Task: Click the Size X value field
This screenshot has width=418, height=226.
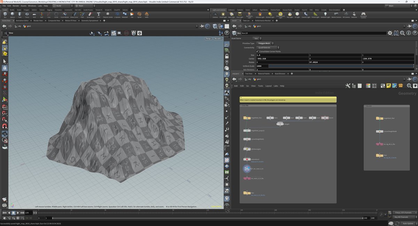Action: tap(282, 55)
